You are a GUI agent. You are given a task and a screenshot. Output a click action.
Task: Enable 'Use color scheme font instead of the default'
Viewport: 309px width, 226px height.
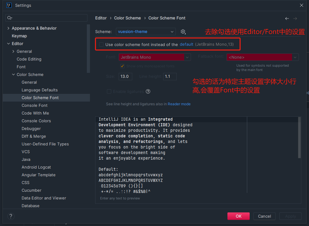[x=101, y=44]
